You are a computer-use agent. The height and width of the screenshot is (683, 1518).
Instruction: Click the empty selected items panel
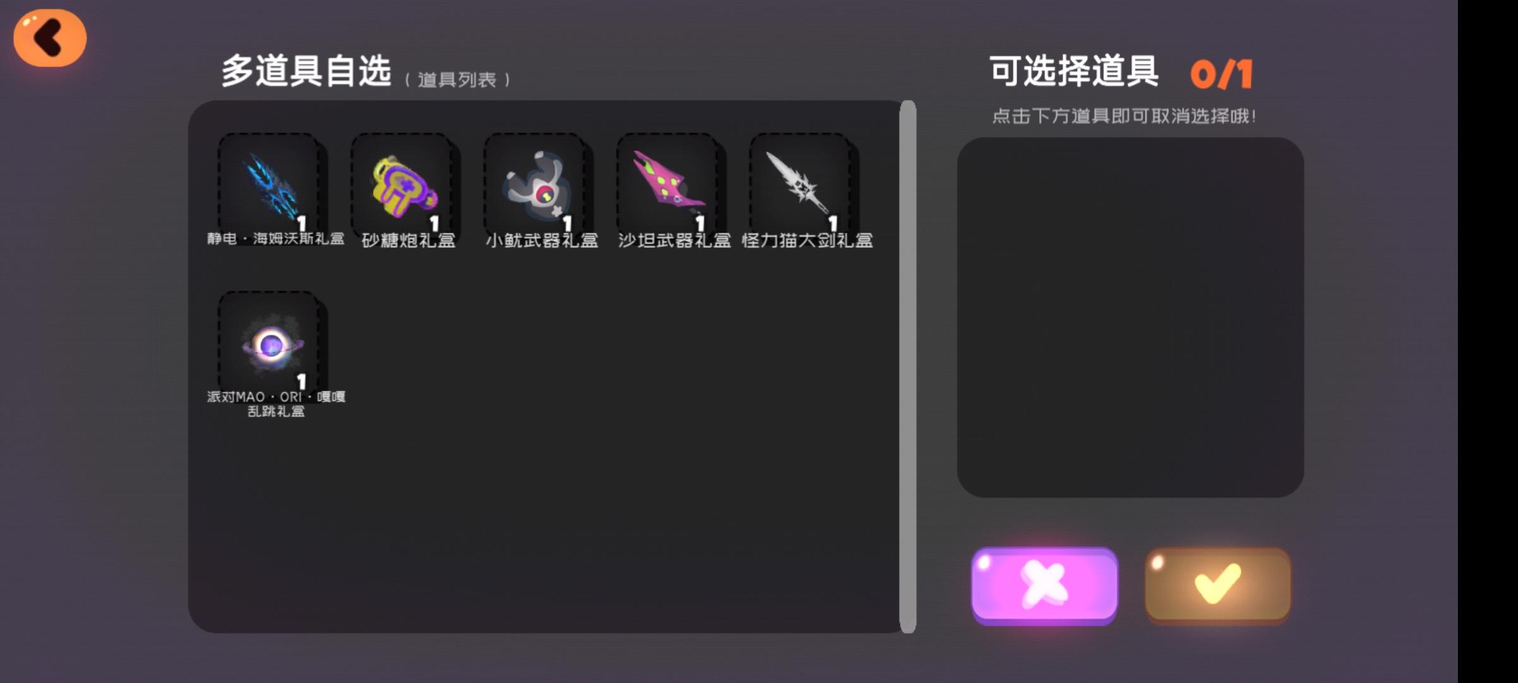(1130, 317)
